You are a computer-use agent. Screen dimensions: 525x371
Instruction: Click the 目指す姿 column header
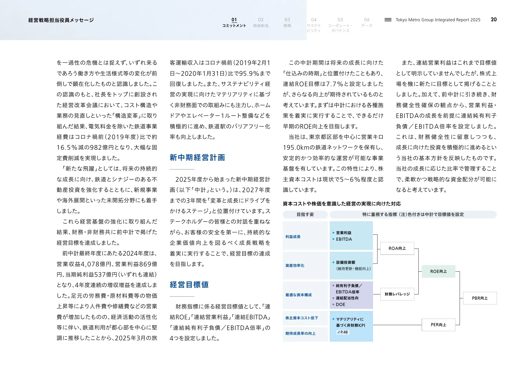pos(305,214)
